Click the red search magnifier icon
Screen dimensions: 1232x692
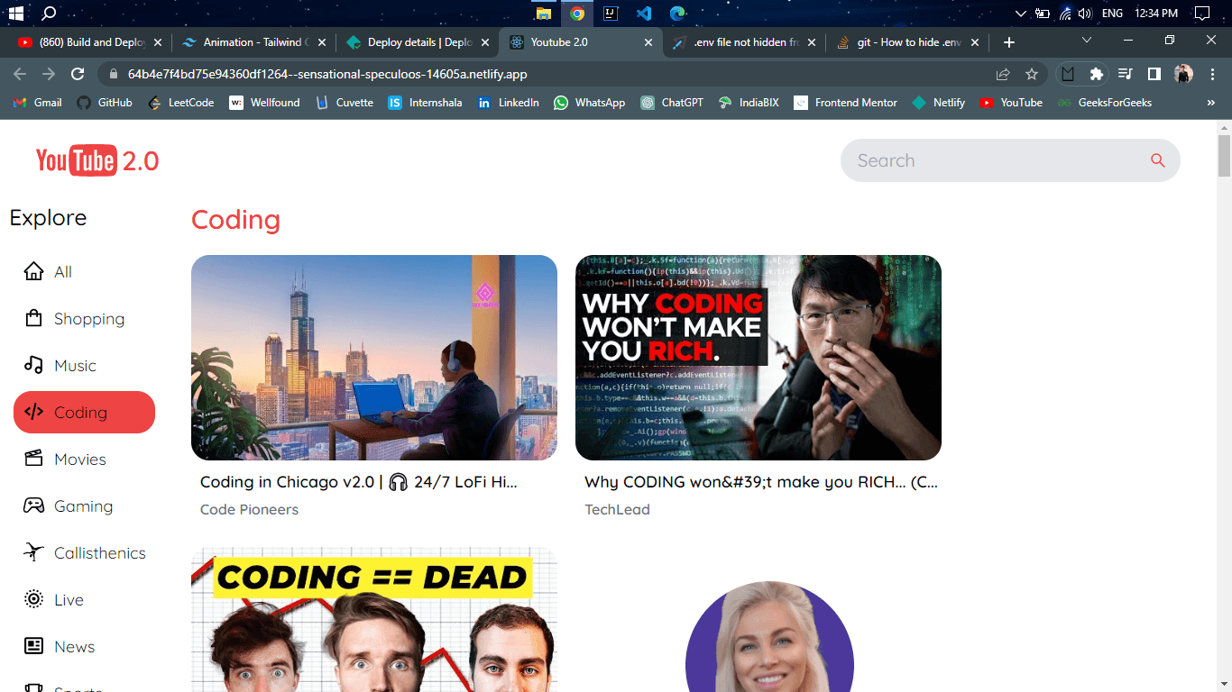[1158, 160]
